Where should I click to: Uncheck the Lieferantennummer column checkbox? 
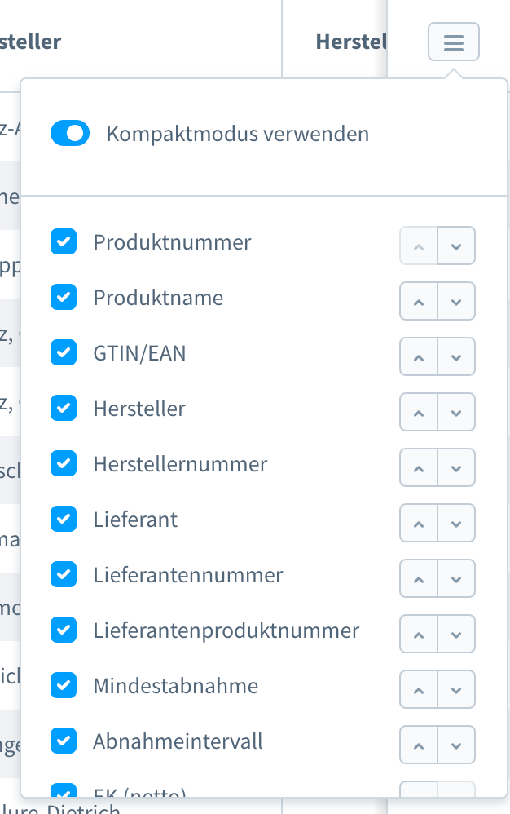point(64,574)
